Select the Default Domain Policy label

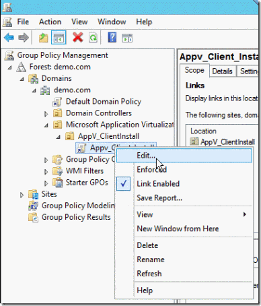pyautogui.click(x=104, y=102)
